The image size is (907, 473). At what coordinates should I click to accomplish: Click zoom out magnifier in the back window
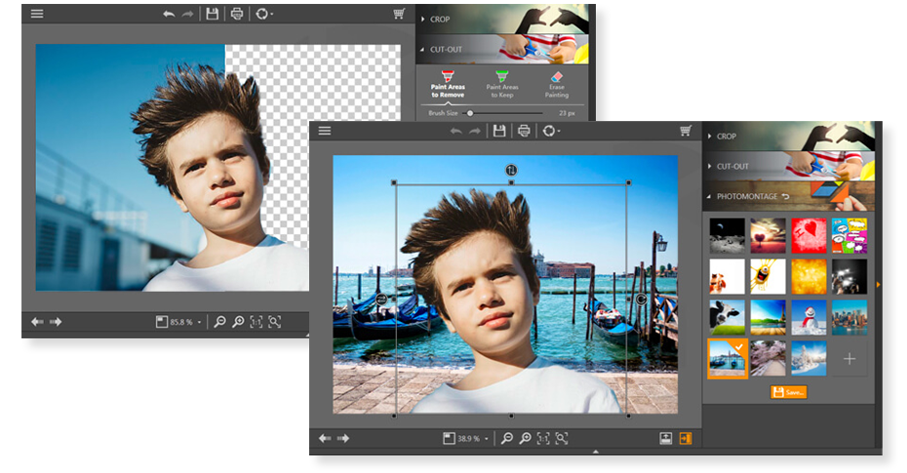[219, 322]
